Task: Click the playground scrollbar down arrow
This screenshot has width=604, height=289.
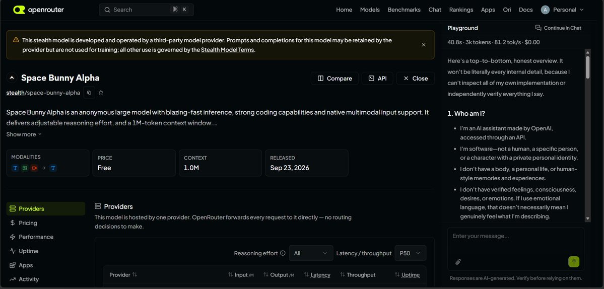Action: coord(587,219)
